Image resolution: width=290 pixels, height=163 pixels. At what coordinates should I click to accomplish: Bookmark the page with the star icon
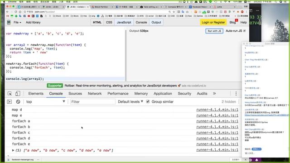point(174,12)
